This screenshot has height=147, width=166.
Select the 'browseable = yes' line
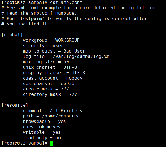[44, 122]
